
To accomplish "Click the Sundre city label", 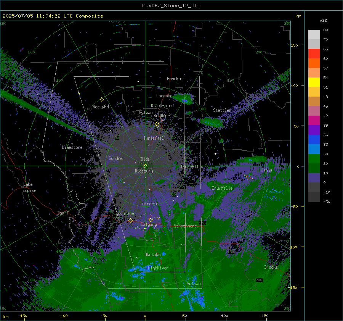I will click(115, 158).
